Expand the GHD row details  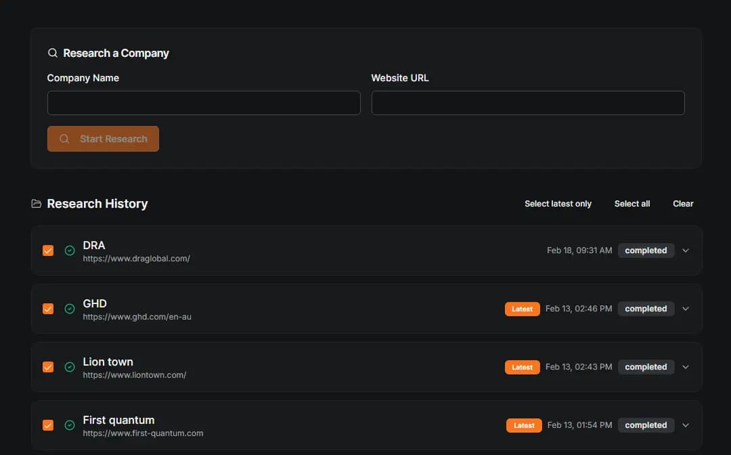(x=686, y=309)
